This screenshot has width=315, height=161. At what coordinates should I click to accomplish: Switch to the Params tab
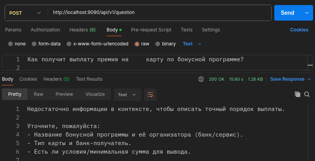pos(13,30)
